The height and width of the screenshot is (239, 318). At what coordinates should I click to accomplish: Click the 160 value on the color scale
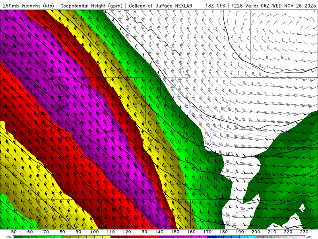pyautogui.click(x=192, y=232)
